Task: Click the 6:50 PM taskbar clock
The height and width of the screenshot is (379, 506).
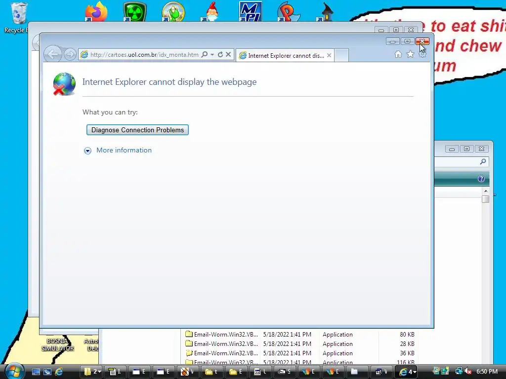Action: pyautogui.click(x=487, y=371)
